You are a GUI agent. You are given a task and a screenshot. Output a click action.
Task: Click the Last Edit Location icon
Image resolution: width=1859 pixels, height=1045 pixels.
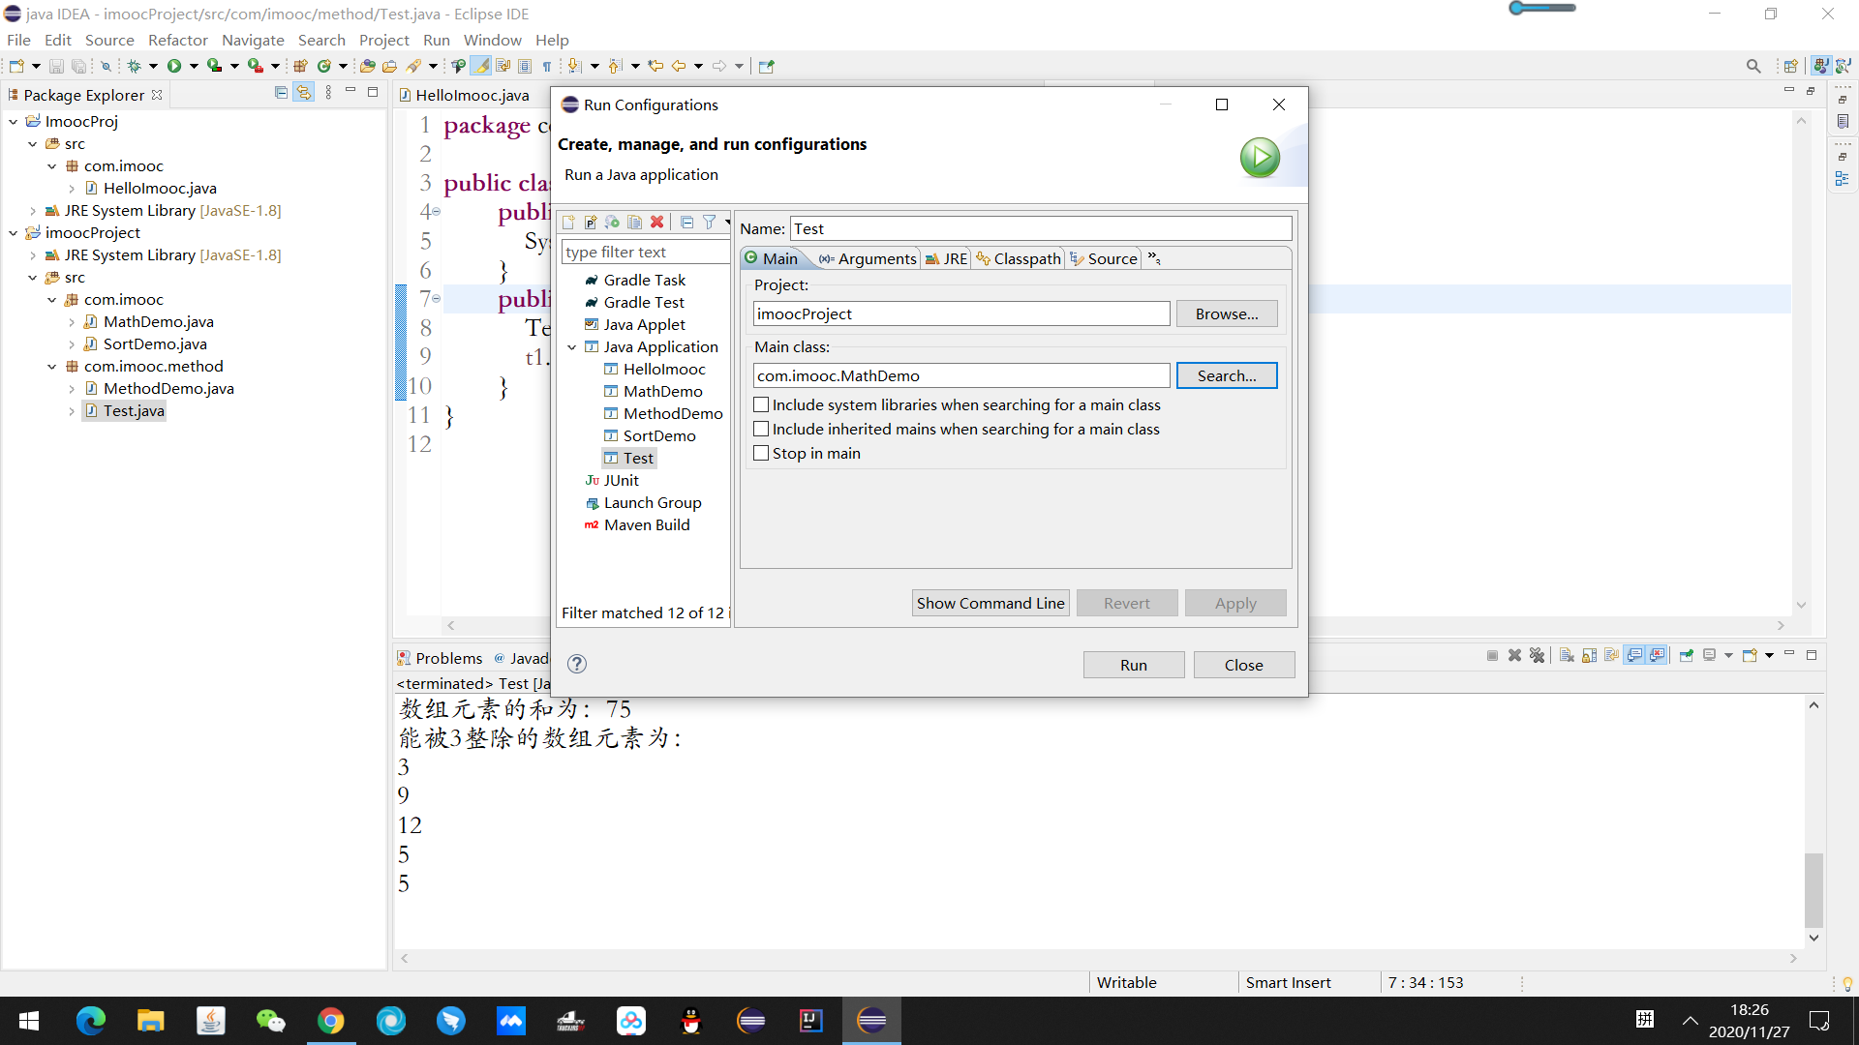655,66
